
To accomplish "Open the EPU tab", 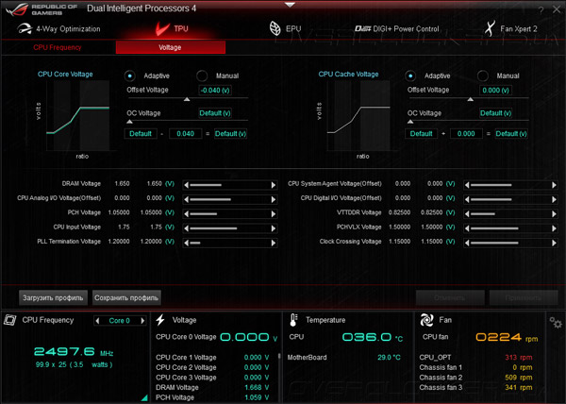I will click(285, 28).
